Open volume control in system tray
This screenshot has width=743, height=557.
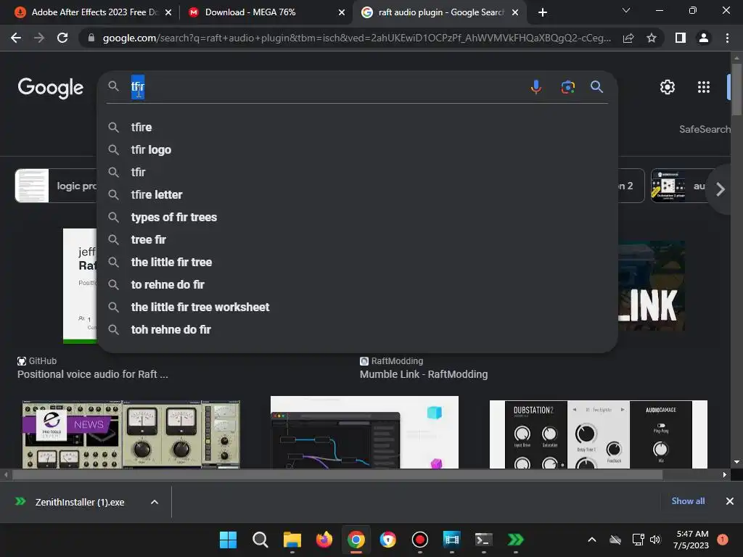click(655, 540)
